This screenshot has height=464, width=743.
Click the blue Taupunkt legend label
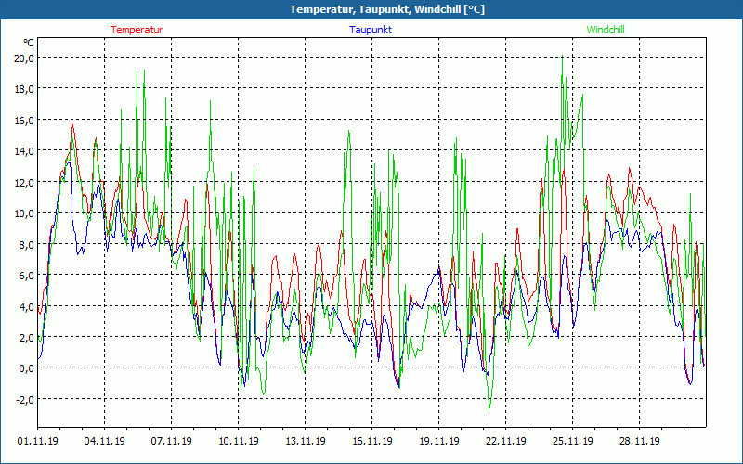[x=371, y=30]
